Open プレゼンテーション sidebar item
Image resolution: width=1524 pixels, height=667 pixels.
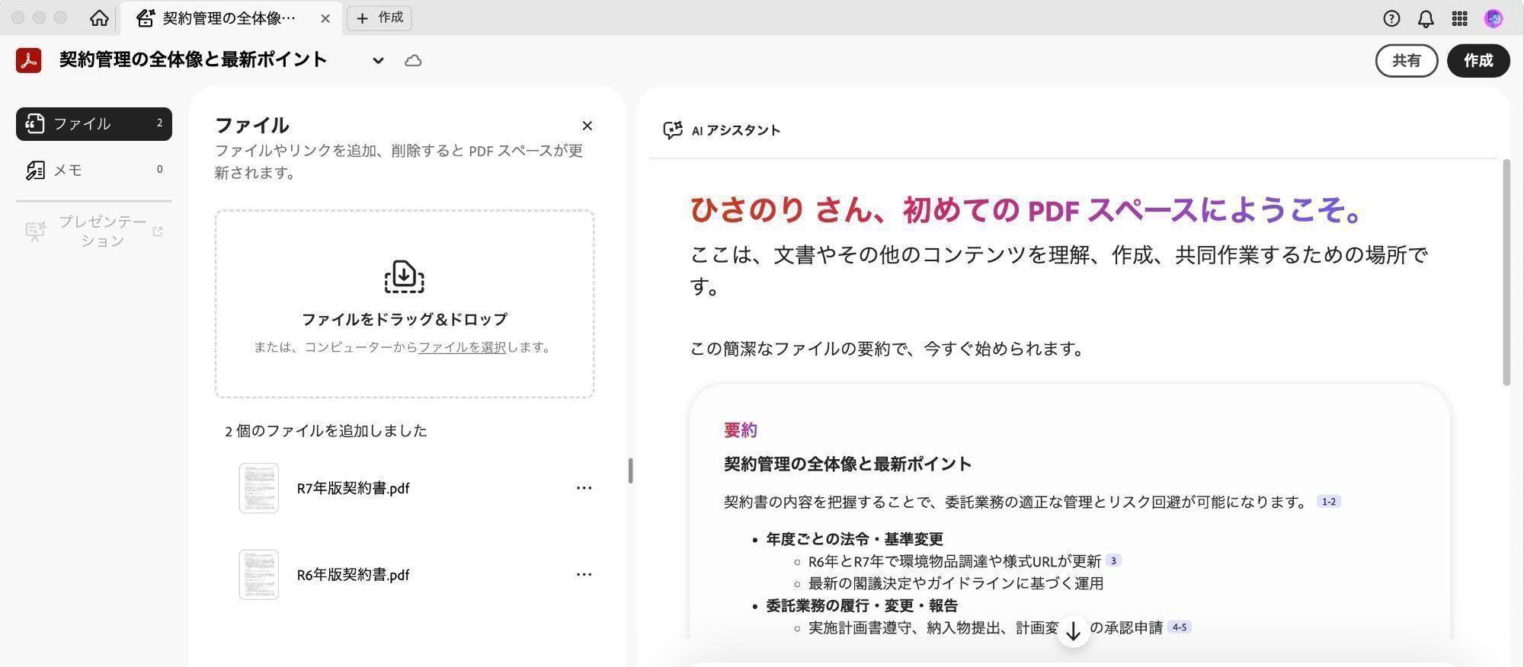(94, 231)
